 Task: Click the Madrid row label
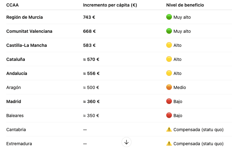coord(14,101)
